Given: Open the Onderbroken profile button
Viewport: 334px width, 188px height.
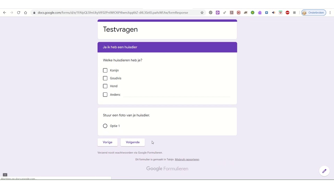Looking at the screenshot, I should pos(314,13).
